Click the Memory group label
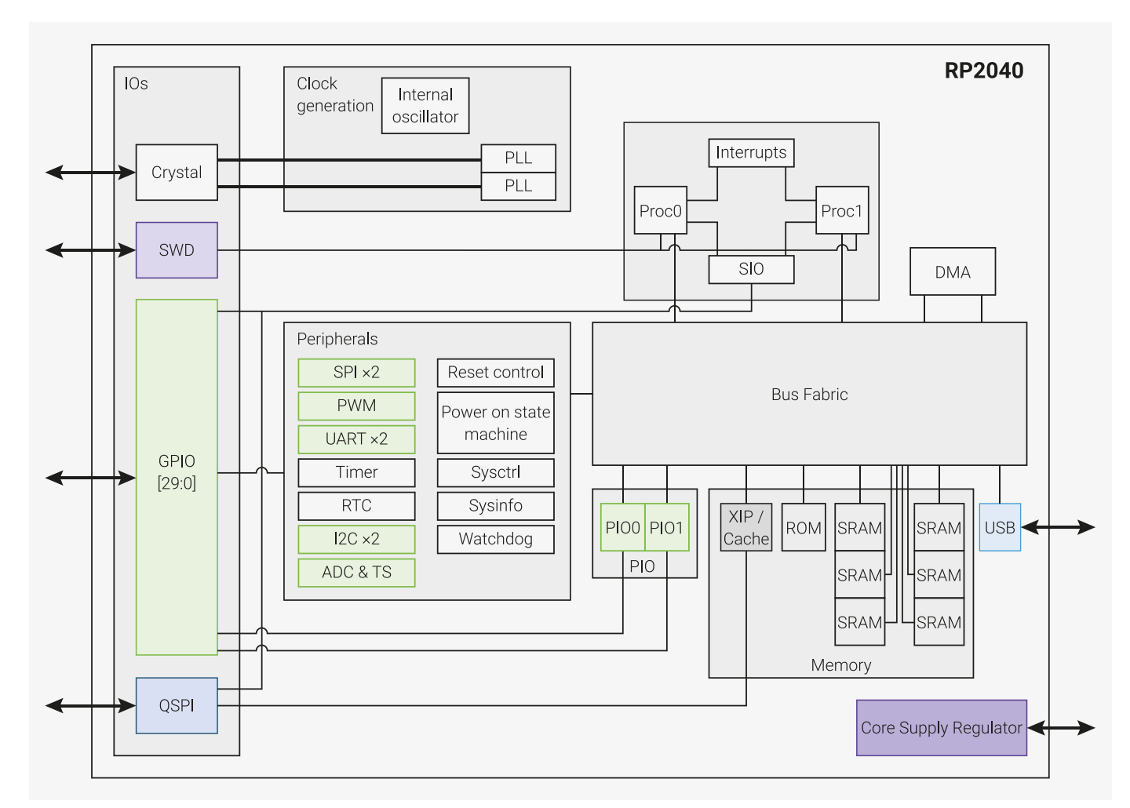This screenshot has height=808, width=1130. click(841, 665)
